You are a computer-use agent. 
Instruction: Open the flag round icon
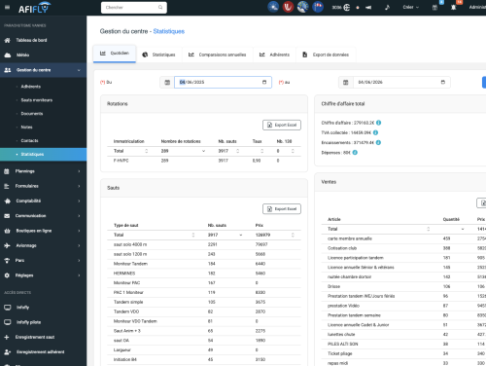[x=318, y=7]
